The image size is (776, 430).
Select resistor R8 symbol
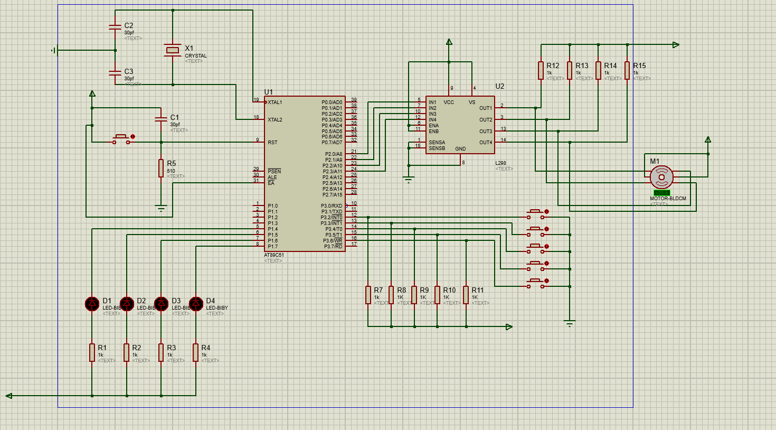point(391,295)
